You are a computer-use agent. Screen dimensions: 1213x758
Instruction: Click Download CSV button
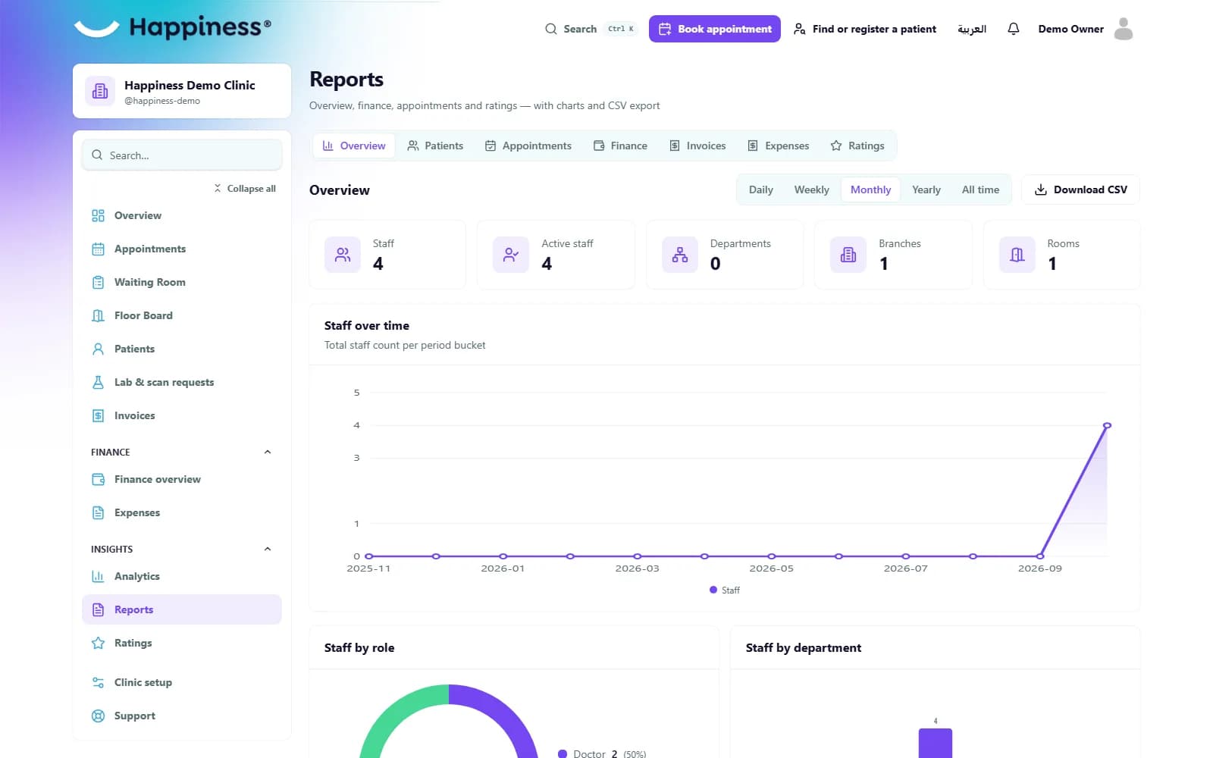1080,189
